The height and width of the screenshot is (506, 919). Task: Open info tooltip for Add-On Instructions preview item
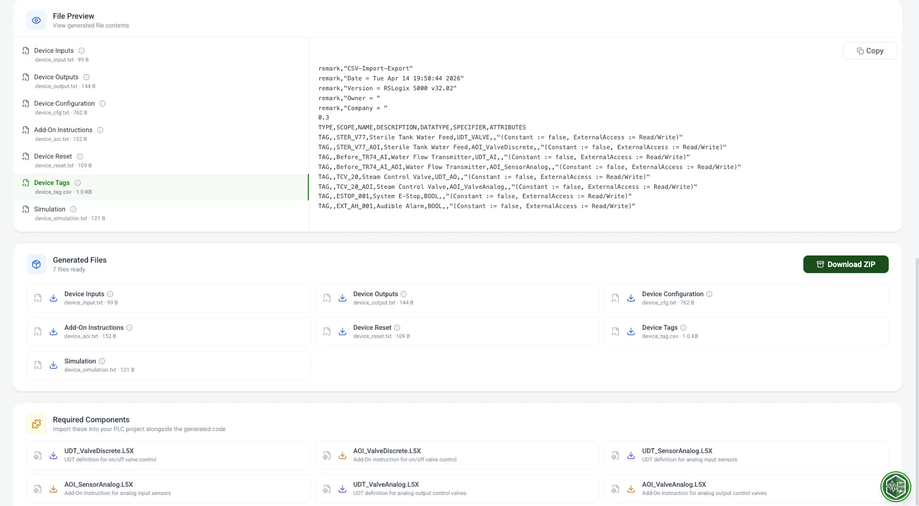tap(100, 130)
